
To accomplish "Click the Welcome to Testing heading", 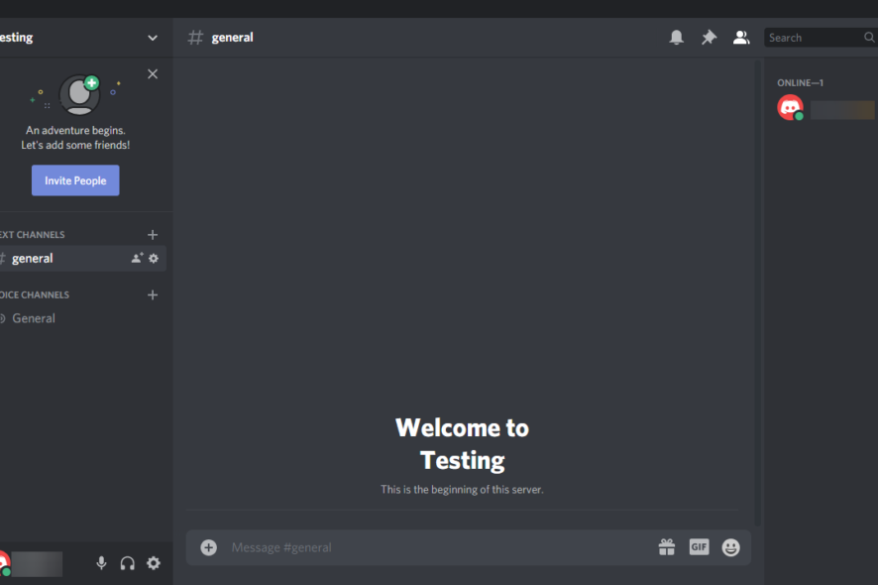I will coord(462,444).
